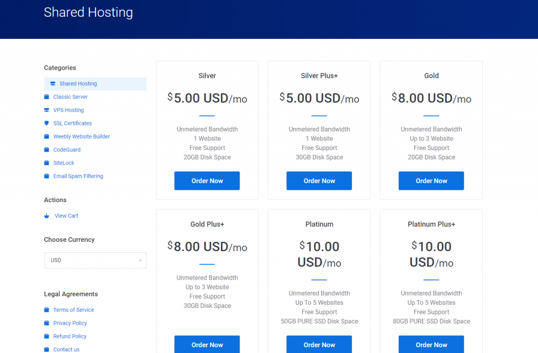
Task: Order the Gold Plus+ plan
Action: tap(207, 344)
